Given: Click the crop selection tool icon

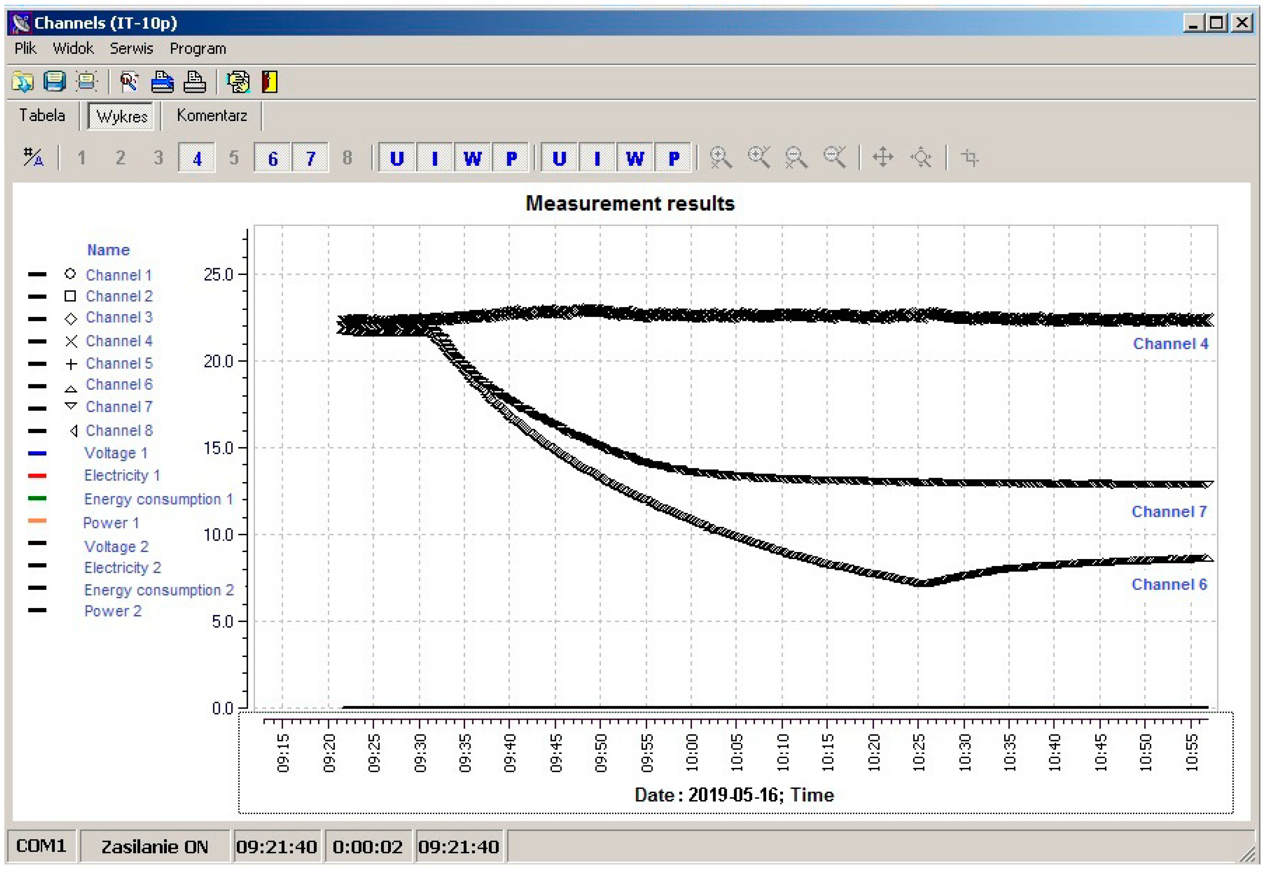Looking at the screenshot, I should 970,158.
